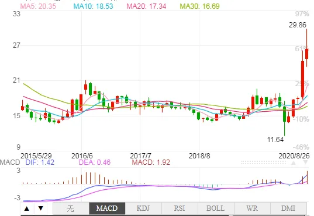The height and width of the screenshot is (216, 314).
Task: Select the MACD indicator tab
Action: point(107,208)
